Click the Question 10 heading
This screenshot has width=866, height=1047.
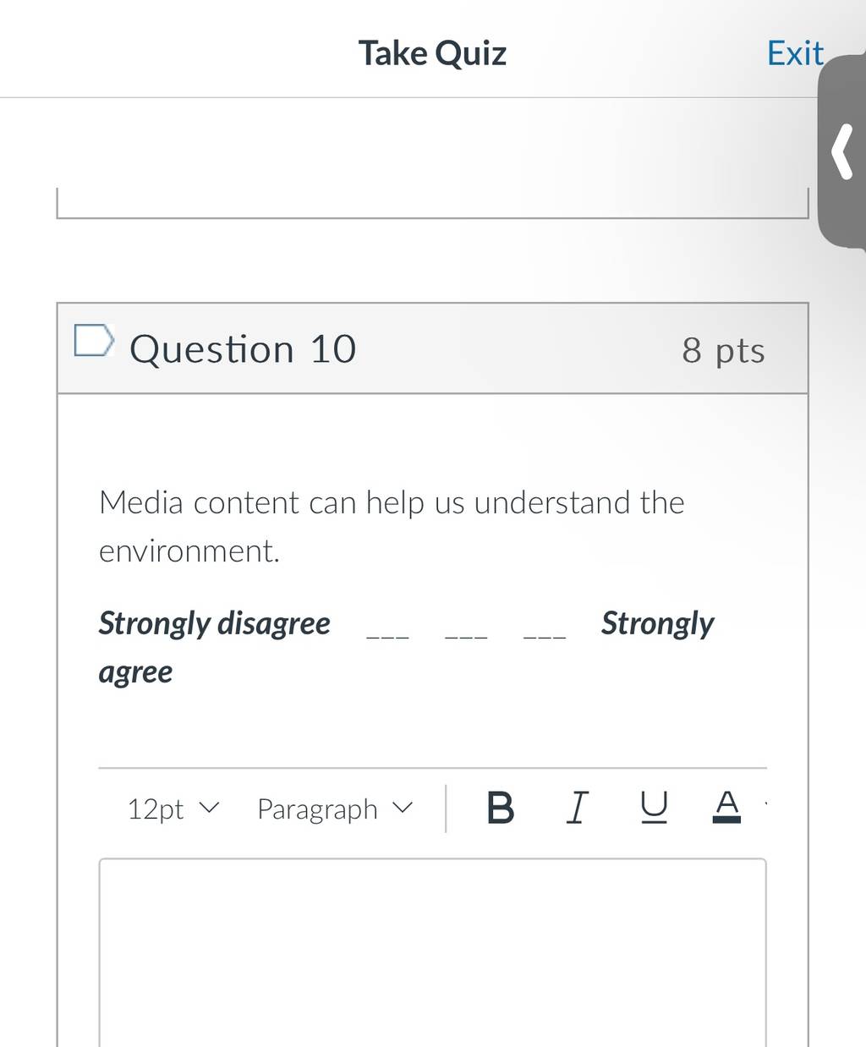pyautogui.click(x=243, y=349)
